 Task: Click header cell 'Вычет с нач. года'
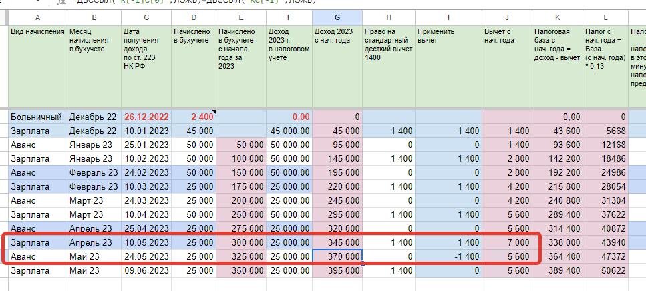(507, 66)
